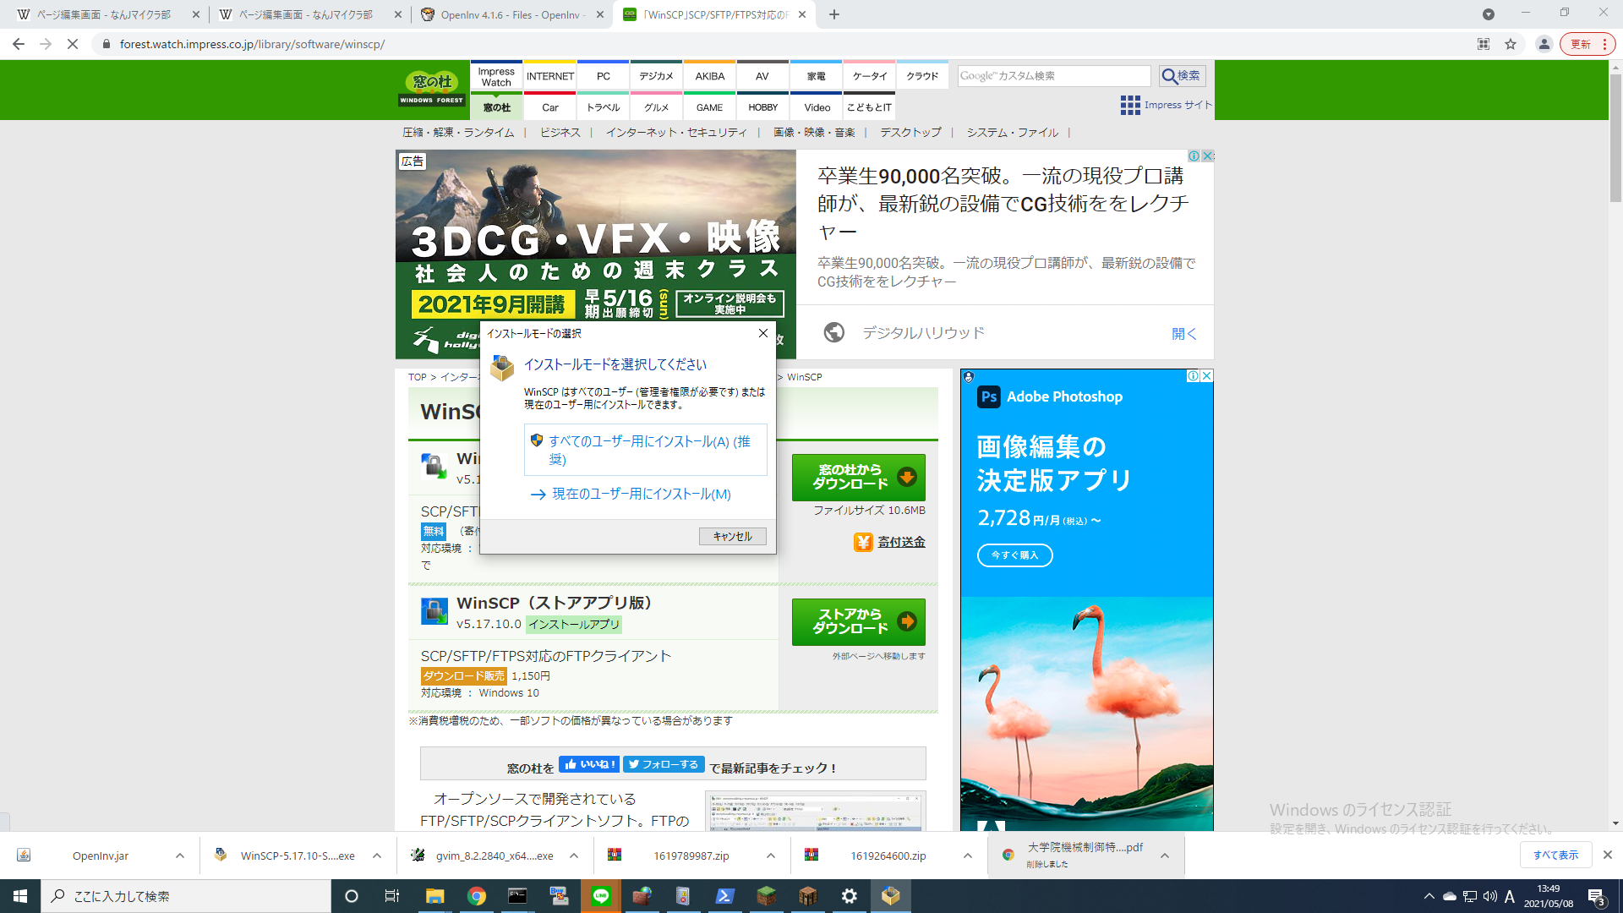Image resolution: width=1623 pixels, height=913 pixels.
Task: Click Twitter Follow button
Action: click(664, 764)
